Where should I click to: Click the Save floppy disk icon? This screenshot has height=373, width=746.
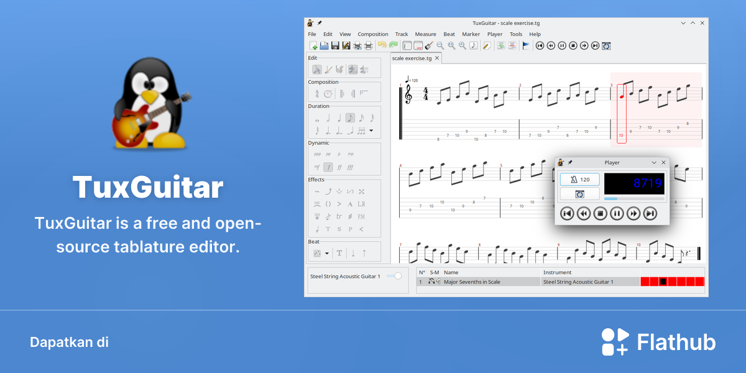click(335, 45)
